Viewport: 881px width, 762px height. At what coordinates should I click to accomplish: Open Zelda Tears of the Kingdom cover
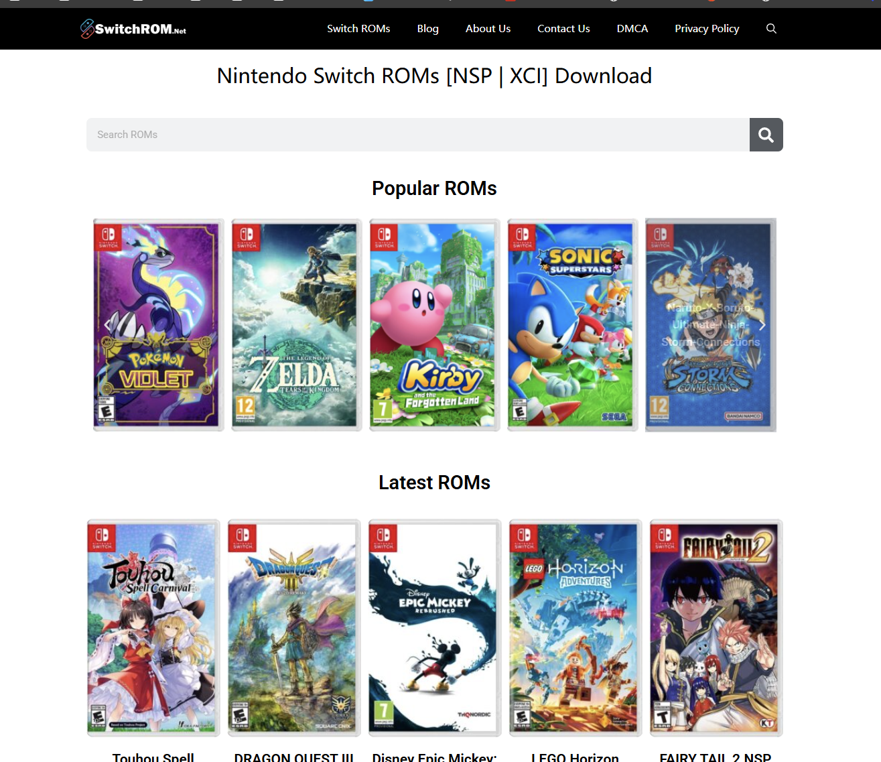coord(296,325)
